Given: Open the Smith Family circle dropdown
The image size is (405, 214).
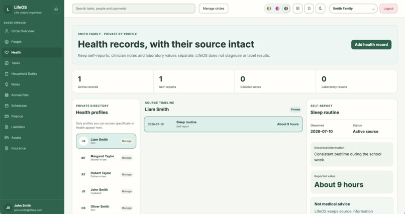Looking at the screenshot, I should point(353,9).
